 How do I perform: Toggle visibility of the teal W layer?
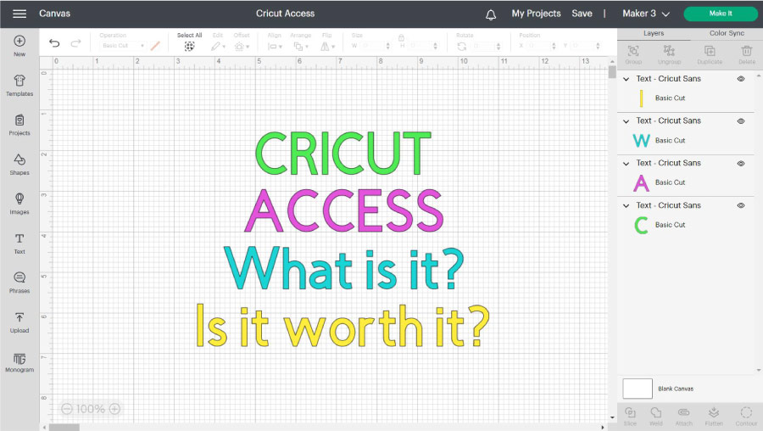[x=740, y=121]
